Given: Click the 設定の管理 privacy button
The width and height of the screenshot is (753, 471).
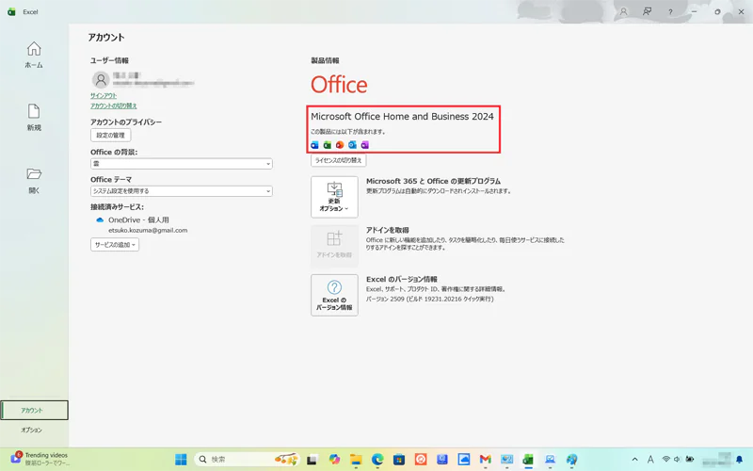Looking at the screenshot, I should coord(110,135).
